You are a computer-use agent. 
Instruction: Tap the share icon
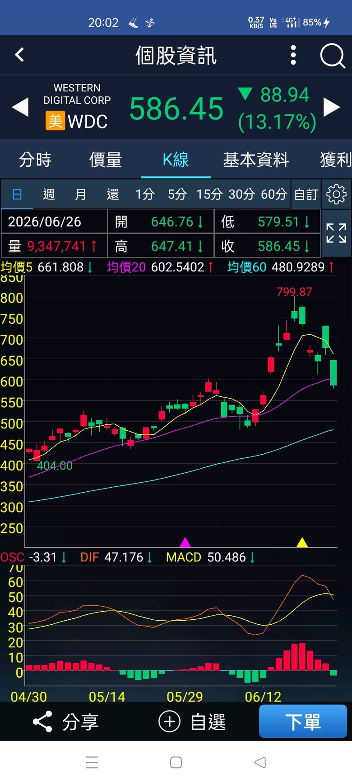(42, 722)
